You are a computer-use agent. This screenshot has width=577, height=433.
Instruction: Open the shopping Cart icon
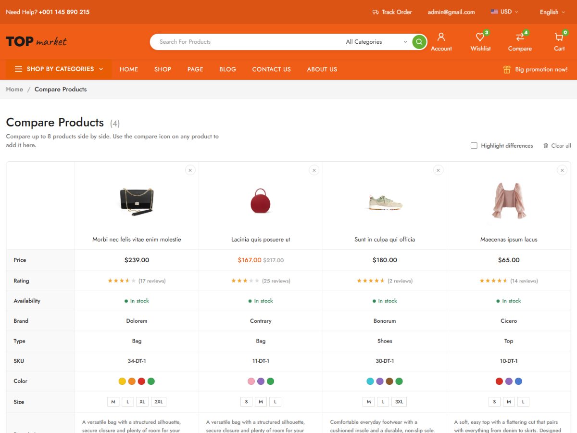tap(559, 37)
